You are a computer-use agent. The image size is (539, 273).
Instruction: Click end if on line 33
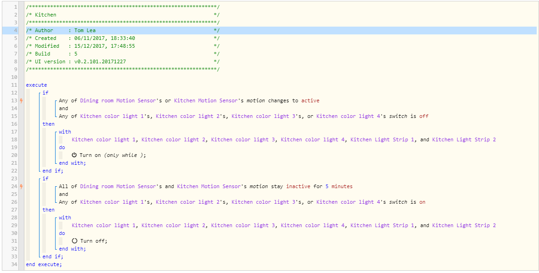[x=53, y=256]
